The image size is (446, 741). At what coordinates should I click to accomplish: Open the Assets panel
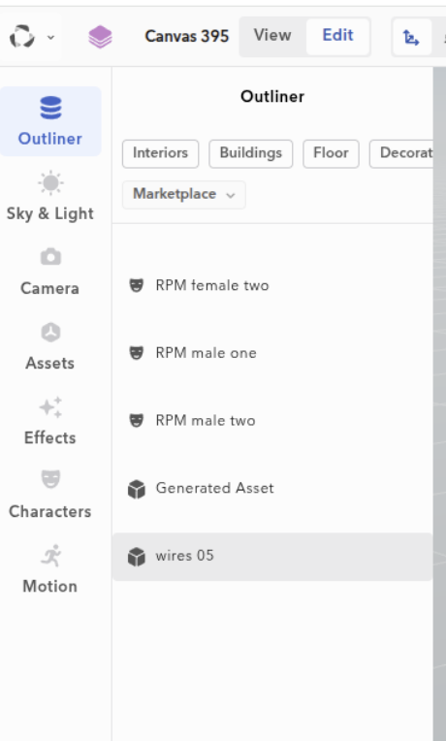[50, 345]
